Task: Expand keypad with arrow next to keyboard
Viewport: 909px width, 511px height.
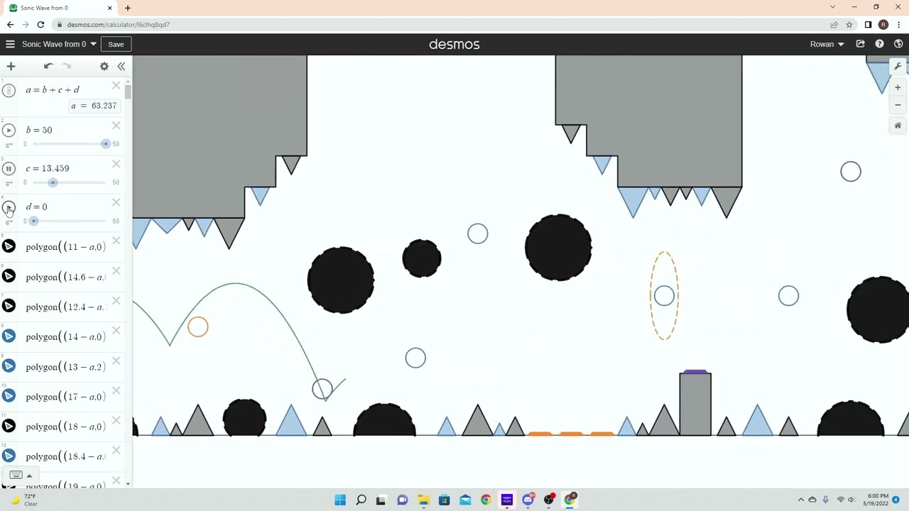Action: pyautogui.click(x=29, y=476)
